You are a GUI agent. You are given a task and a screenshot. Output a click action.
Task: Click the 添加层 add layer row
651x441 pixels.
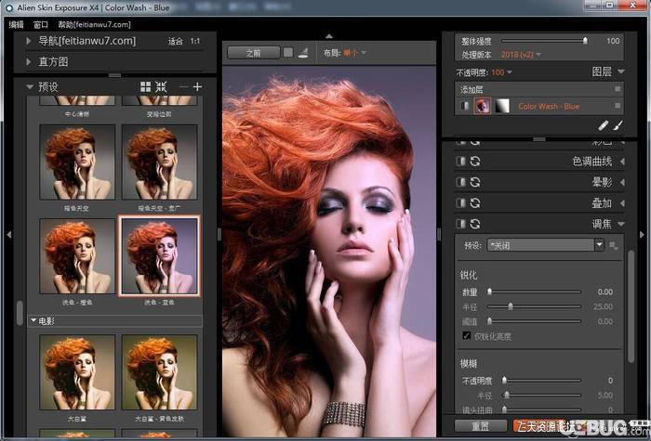539,89
